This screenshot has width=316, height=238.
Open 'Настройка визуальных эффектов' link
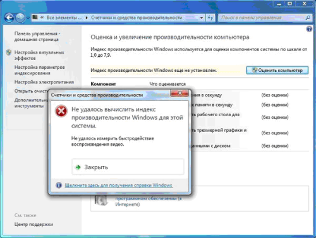tap(39, 55)
